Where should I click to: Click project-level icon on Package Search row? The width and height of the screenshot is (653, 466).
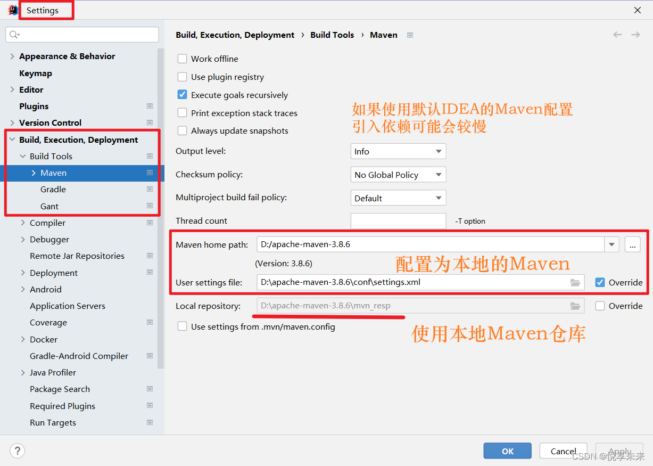point(150,389)
